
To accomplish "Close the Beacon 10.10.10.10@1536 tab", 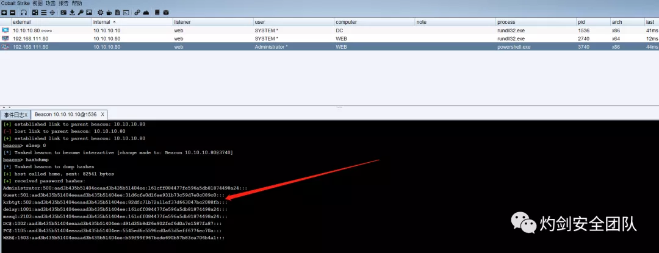I will click(x=103, y=114).
